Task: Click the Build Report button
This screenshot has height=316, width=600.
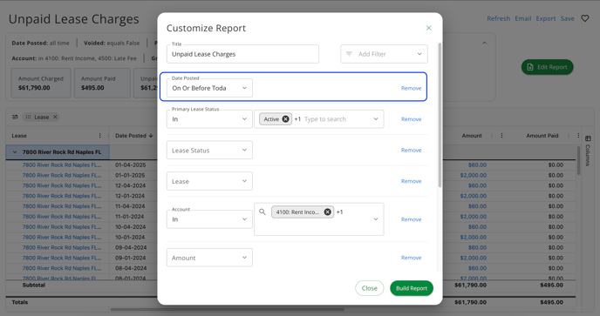Action: (412, 288)
